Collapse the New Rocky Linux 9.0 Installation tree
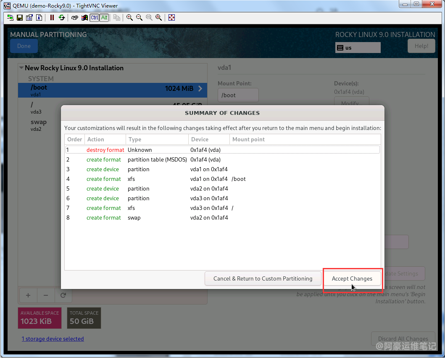 [x=21, y=68]
